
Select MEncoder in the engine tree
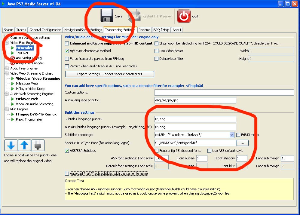(24, 48)
